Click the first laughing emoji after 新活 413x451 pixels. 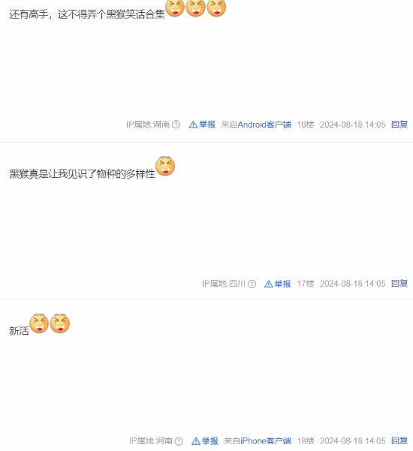click(x=39, y=323)
